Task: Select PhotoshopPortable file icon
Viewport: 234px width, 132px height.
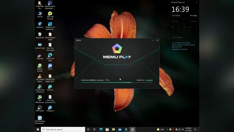Action: (50, 37)
